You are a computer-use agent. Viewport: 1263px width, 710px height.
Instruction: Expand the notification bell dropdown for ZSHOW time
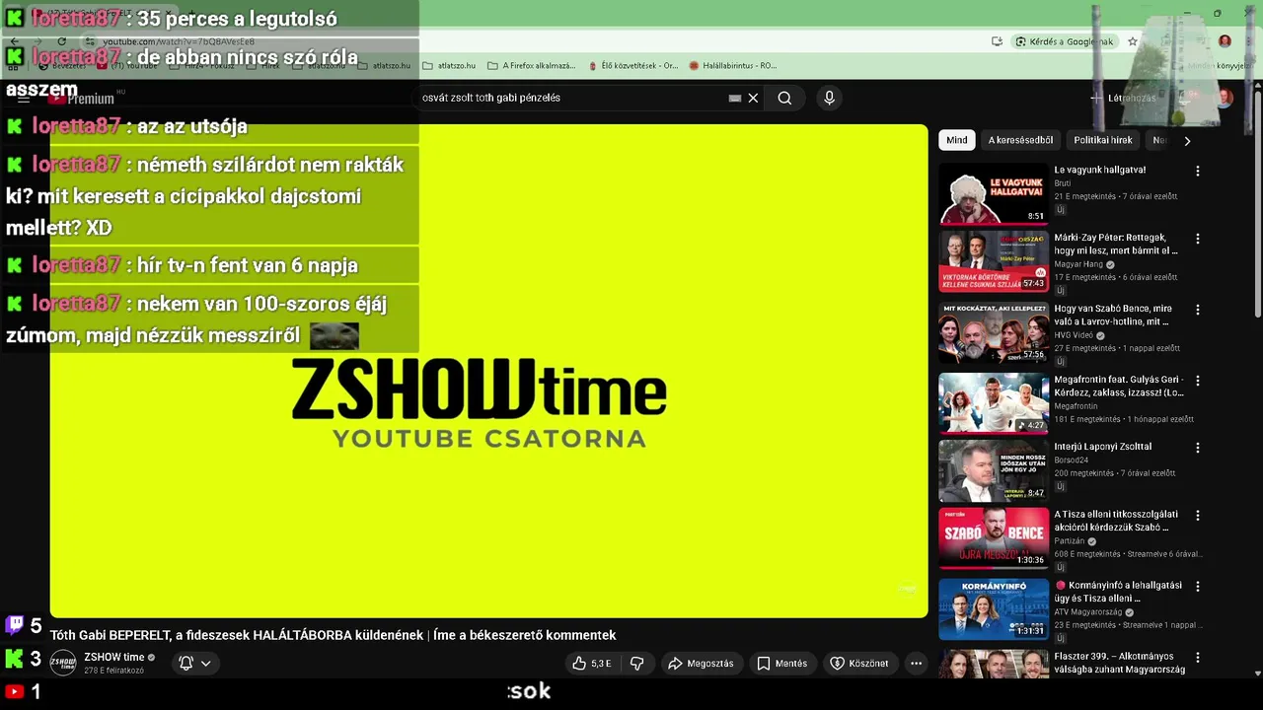point(194,664)
